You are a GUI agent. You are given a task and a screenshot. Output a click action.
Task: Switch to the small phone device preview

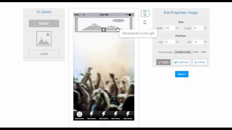(x=145, y=22)
